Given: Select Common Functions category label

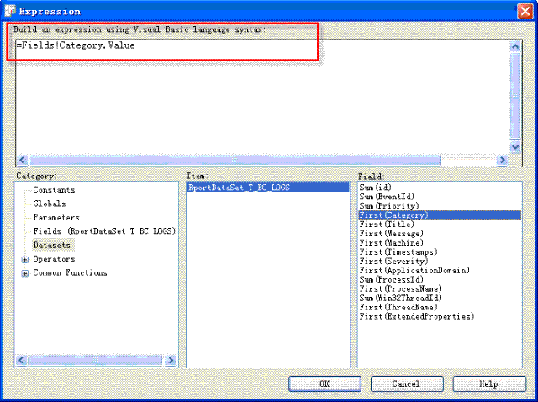Looking at the screenshot, I should click(70, 273).
